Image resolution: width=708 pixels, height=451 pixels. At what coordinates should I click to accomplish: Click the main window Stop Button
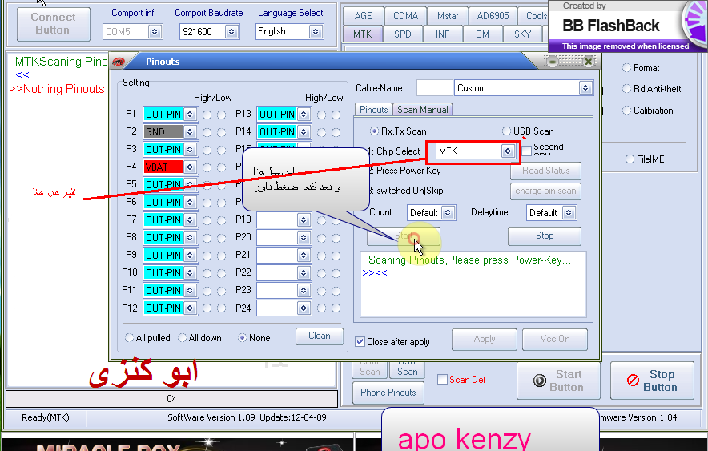[652, 381]
